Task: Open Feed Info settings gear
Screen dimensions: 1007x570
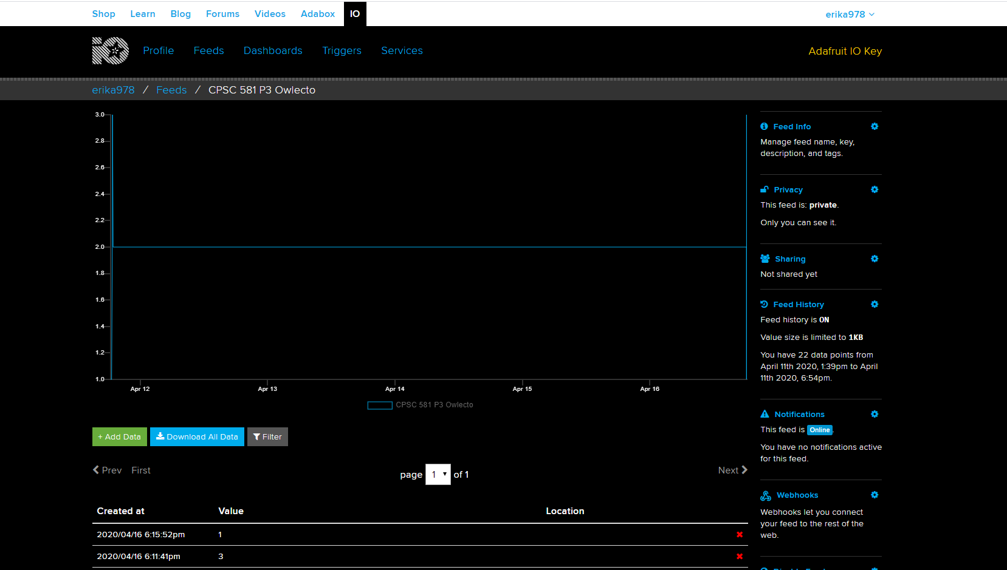Action: tap(874, 126)
